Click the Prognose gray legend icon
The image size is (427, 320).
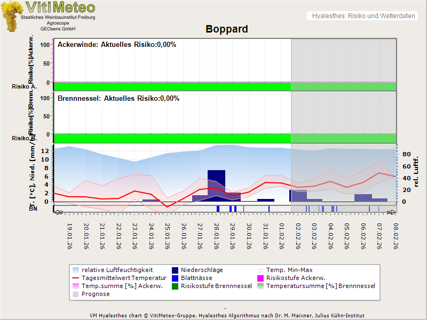[75, 294]
